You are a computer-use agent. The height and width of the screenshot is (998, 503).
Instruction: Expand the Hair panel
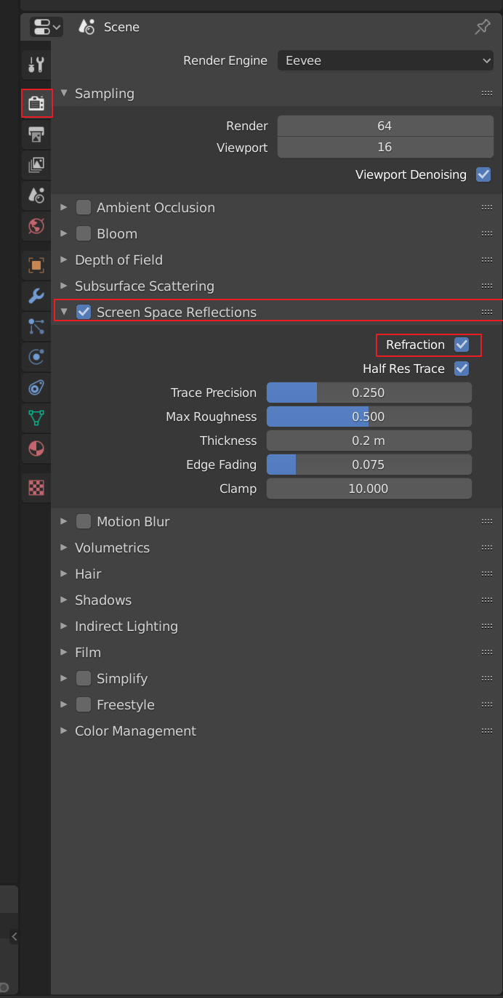(x=64, y=574)
